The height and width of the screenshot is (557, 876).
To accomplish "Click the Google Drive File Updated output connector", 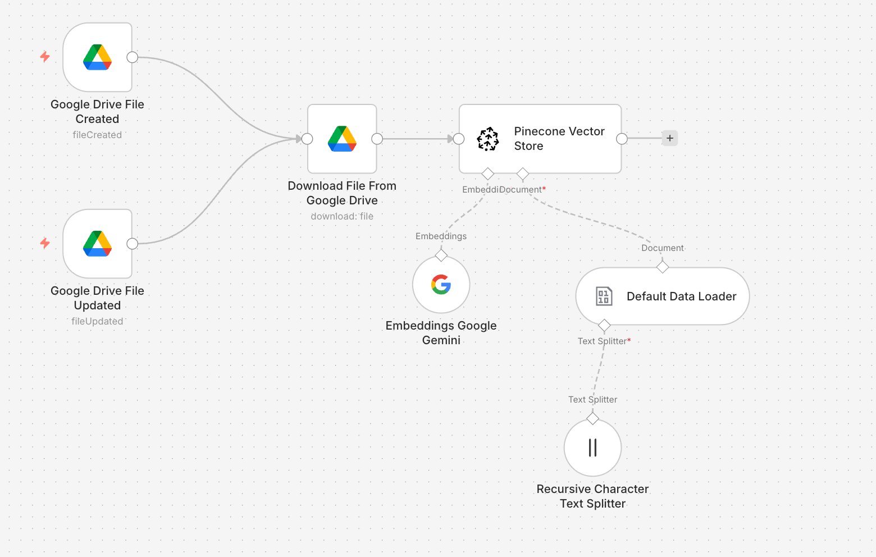I will pos(133,244).
